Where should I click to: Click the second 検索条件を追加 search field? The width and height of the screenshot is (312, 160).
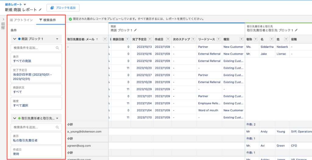coord(36,127)
